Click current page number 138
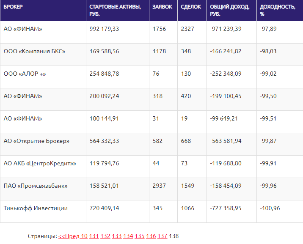The height and width of the screenshot is (244, 303). (174, 236)
